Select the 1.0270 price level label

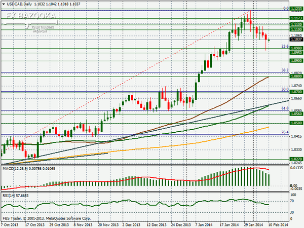(x=296, y=159)
